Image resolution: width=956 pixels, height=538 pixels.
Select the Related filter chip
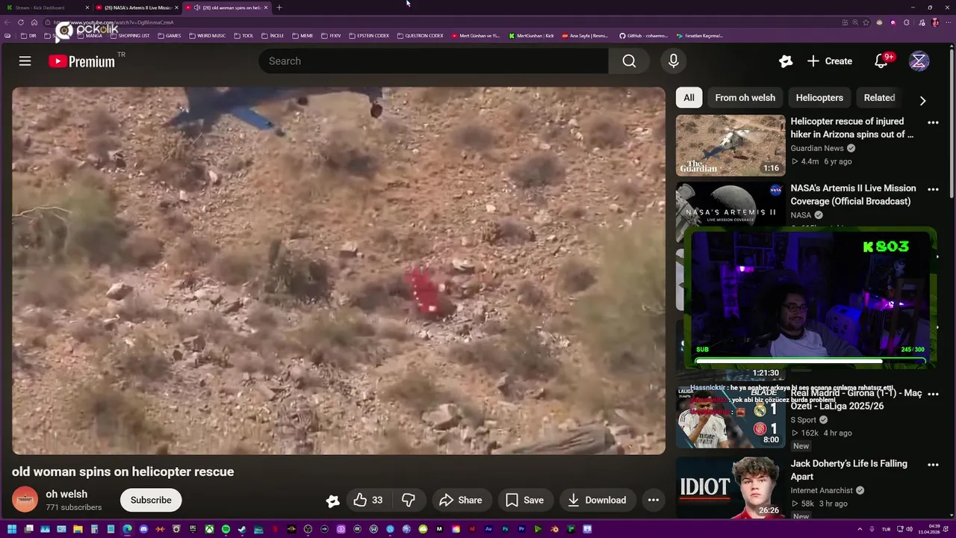point(879,98)
